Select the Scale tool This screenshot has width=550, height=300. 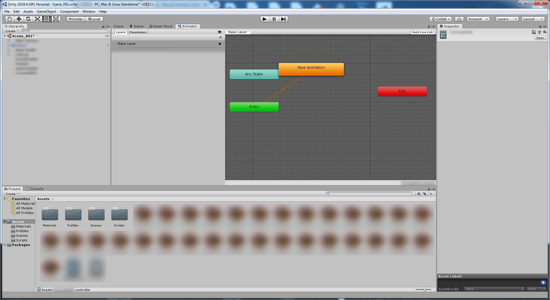(37, 19)
